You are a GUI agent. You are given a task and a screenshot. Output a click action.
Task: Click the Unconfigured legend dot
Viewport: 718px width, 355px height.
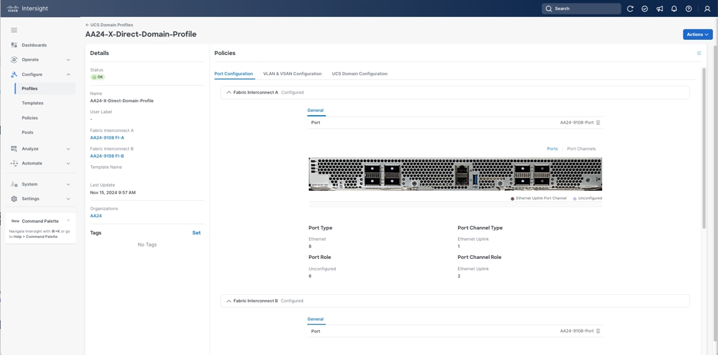click(575, 199)
